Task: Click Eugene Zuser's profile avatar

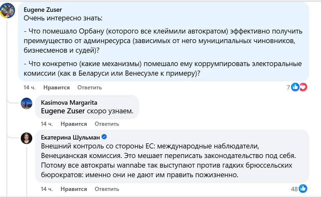Action: click(x=8, y=11)
